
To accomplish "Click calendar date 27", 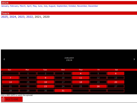I will pyautogui.click(x=116, y=86).
